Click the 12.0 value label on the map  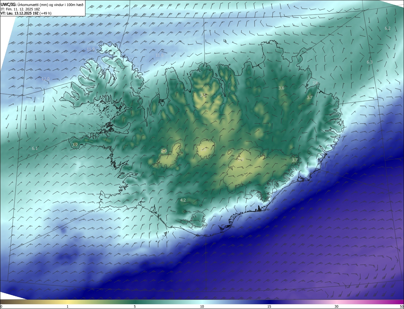pos(46,79)
